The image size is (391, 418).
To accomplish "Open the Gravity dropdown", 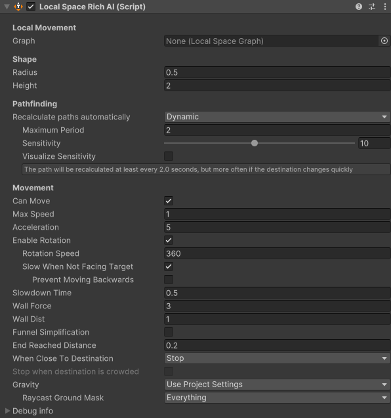I will click(x=278, y=385).
